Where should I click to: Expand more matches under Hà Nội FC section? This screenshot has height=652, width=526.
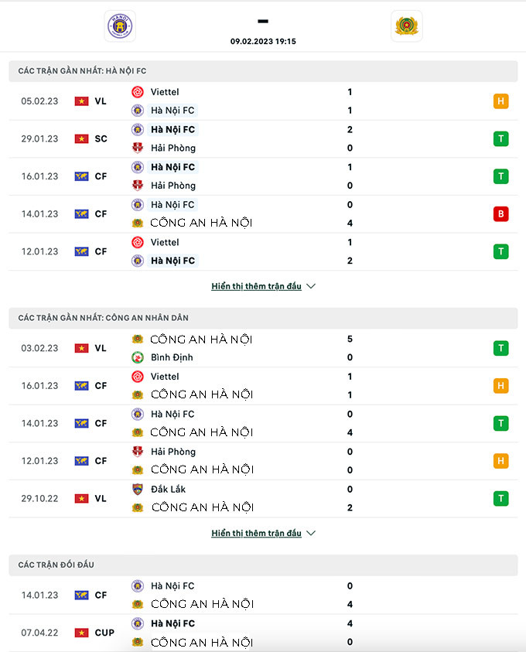pos(256,286)
